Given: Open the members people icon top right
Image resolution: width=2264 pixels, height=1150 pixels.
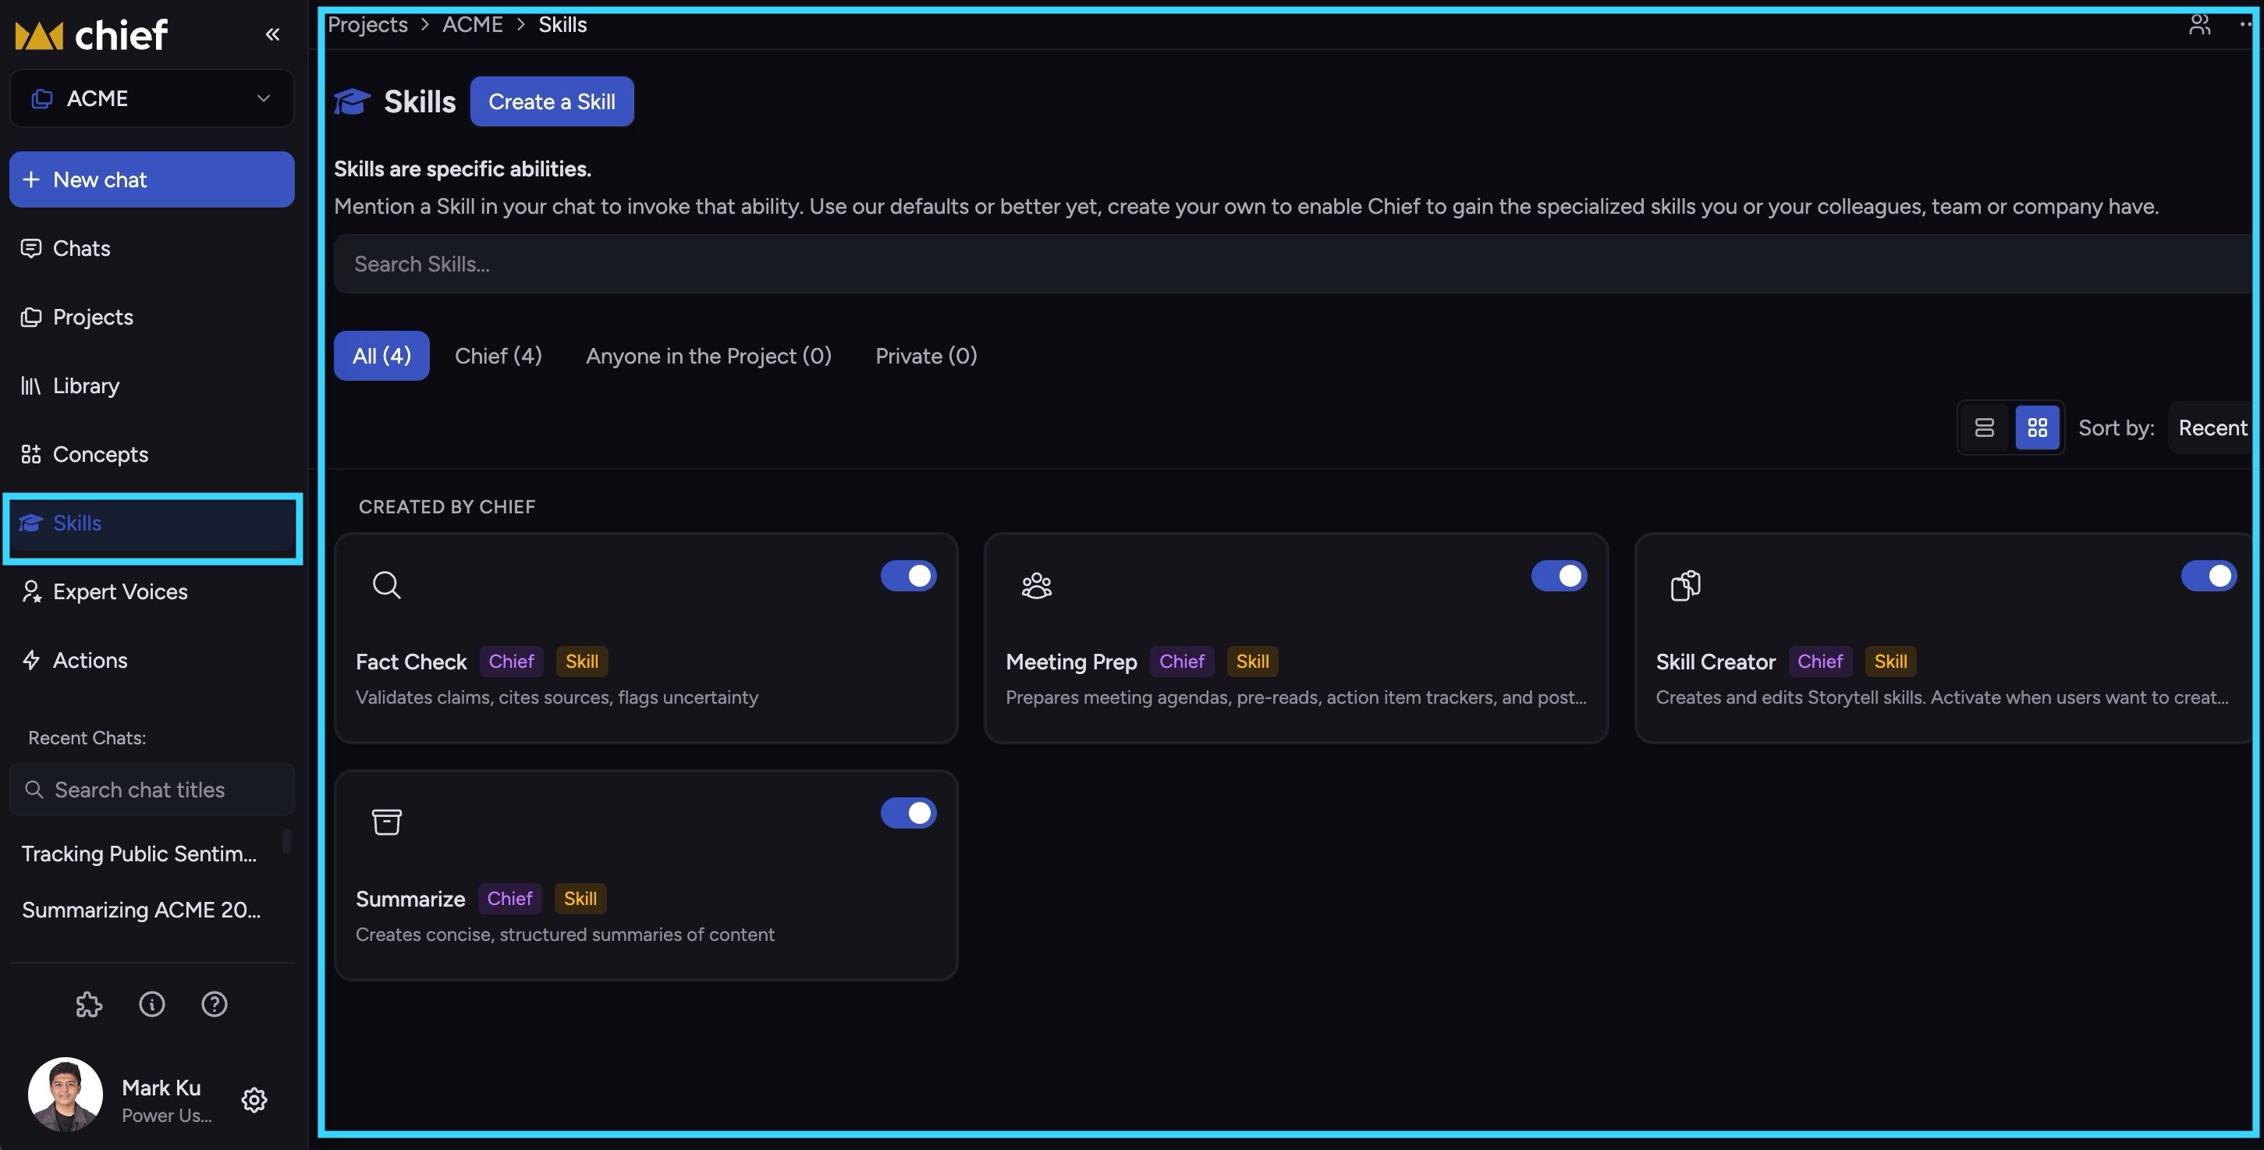Looking at the screenshot, I should tap(2199, 25).
